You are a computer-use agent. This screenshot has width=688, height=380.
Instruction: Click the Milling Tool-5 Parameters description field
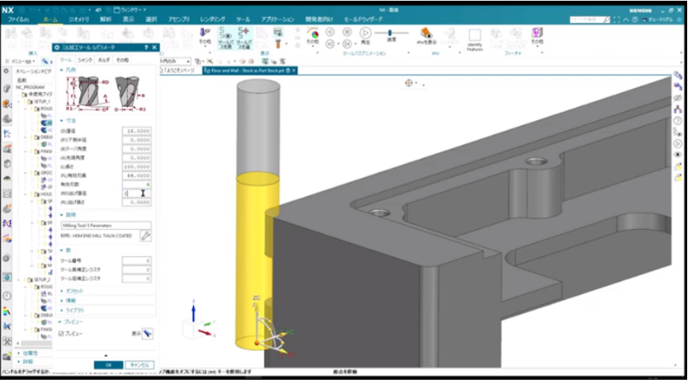click(x=106, y=225)
